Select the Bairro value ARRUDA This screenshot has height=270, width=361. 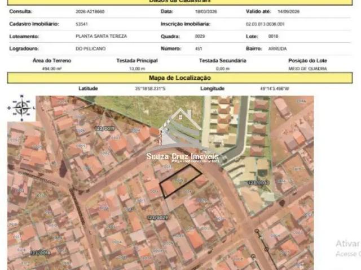[278, 49]
